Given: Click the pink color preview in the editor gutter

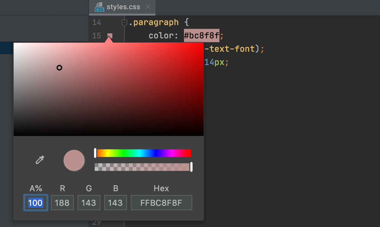Looking at the screenshot, I should click(109, 36).
